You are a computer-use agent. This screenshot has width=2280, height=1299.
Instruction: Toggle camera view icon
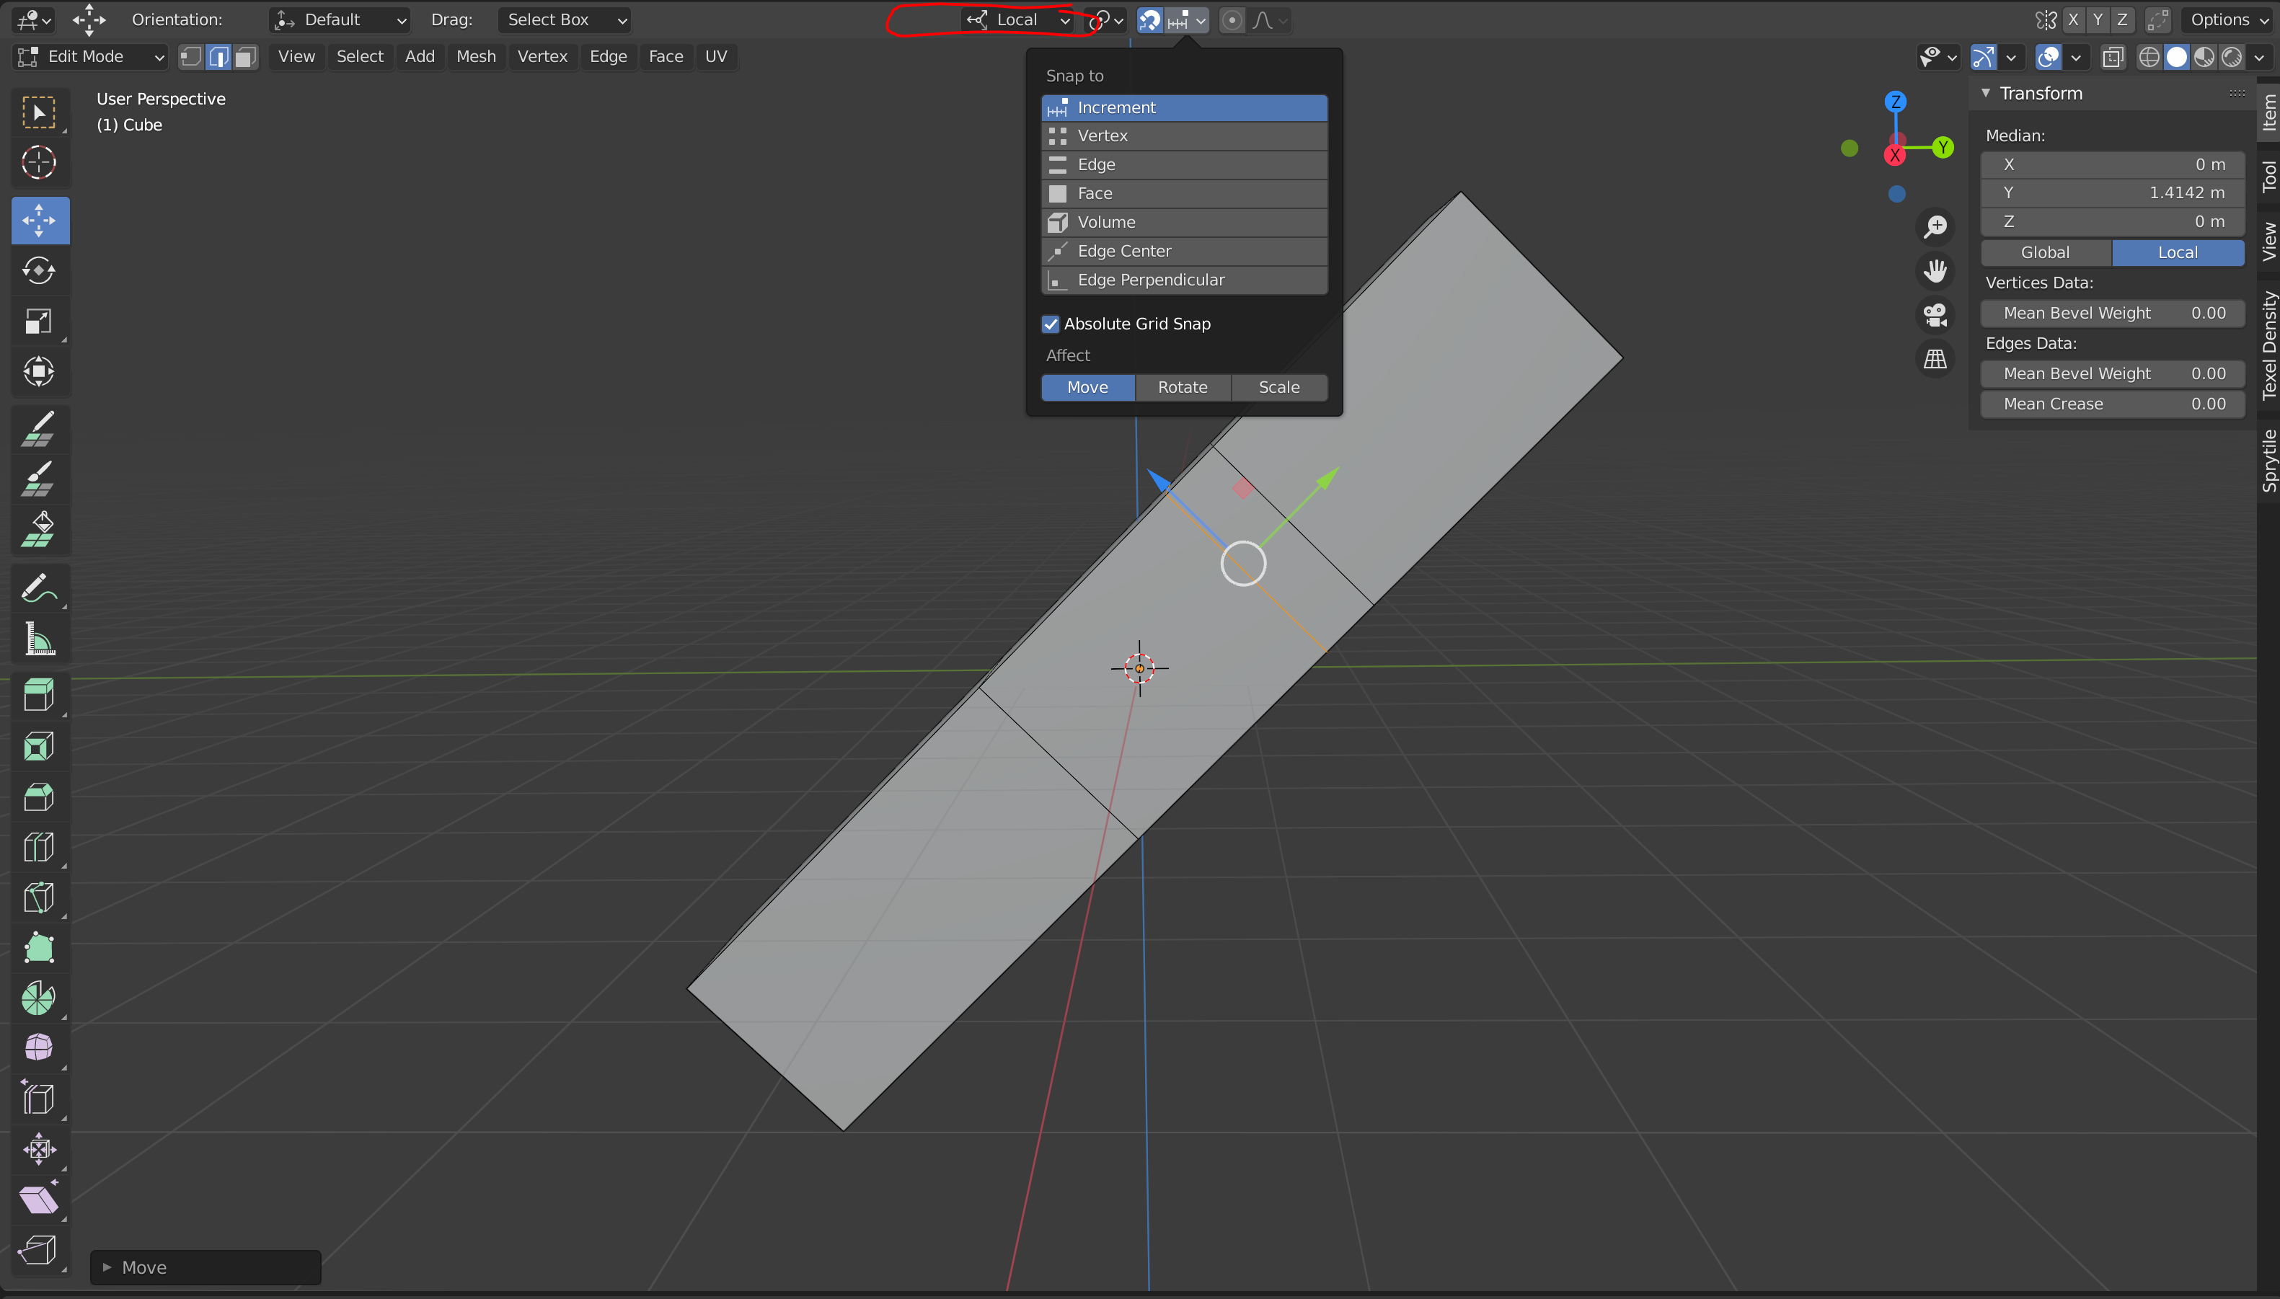click(x=1935, y=315)
